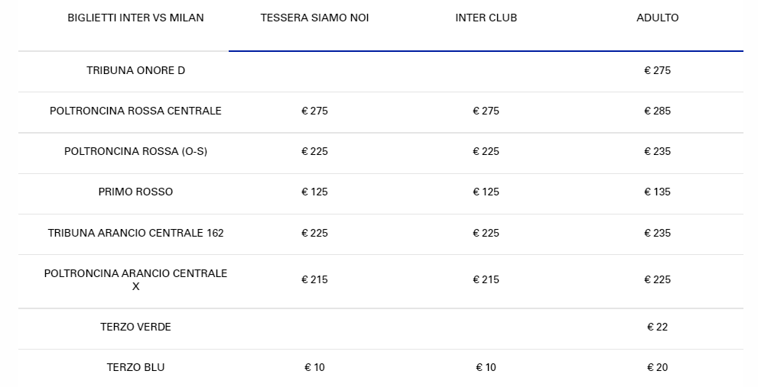Click Inter Club price for Primo Rosso

(486, 192)
